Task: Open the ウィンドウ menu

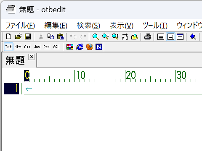Action: click(x=189, y=26)
